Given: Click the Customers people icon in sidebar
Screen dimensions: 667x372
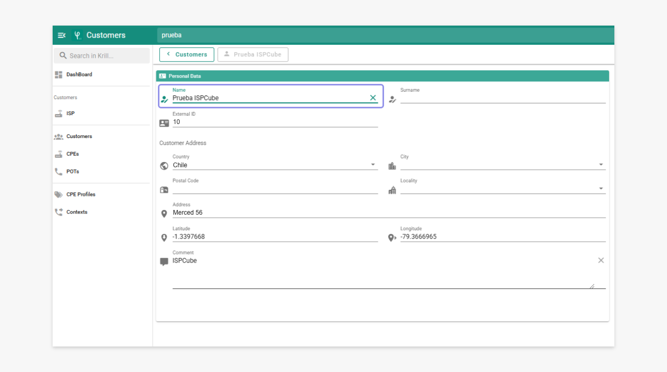Looking at the screenshot, I should coord(58,137).
